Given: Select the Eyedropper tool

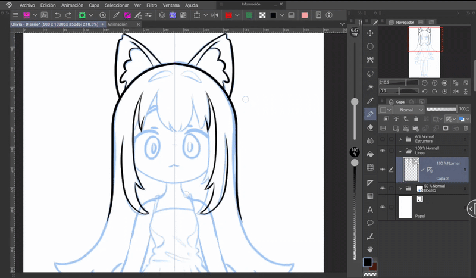Looking at the screenshot, I should 370,101.
